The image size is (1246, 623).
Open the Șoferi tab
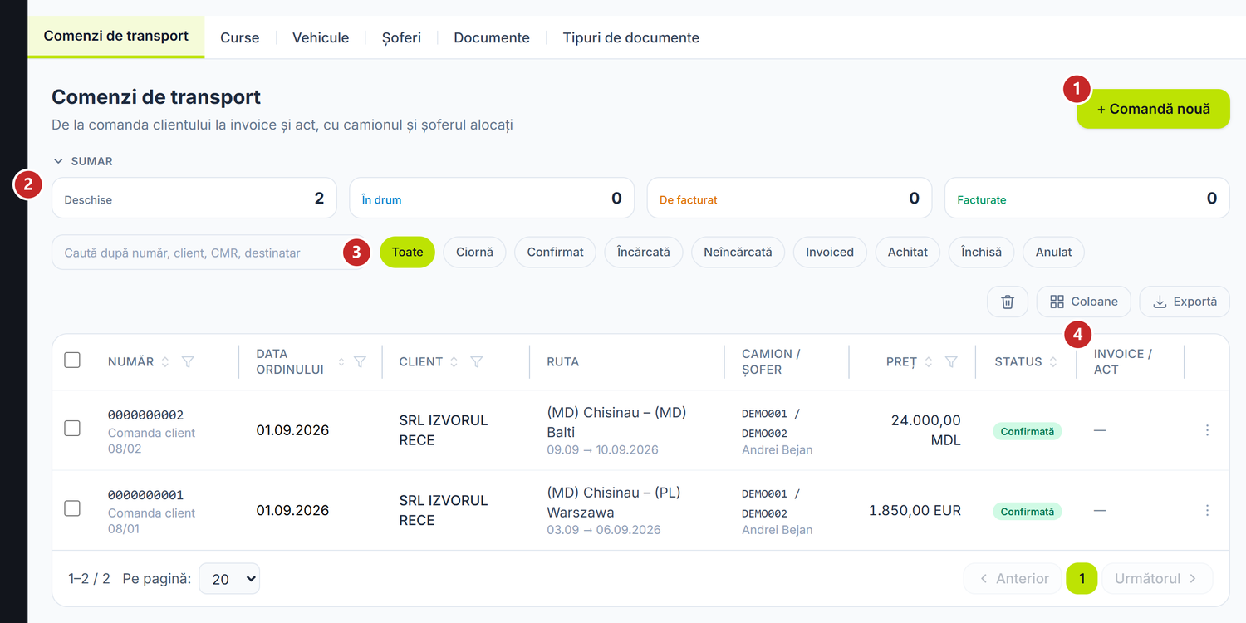(x=401, y=37)
